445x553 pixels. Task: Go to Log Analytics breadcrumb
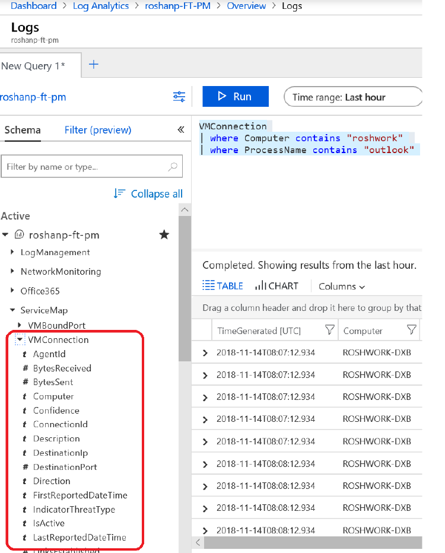[x=101, y=6]
